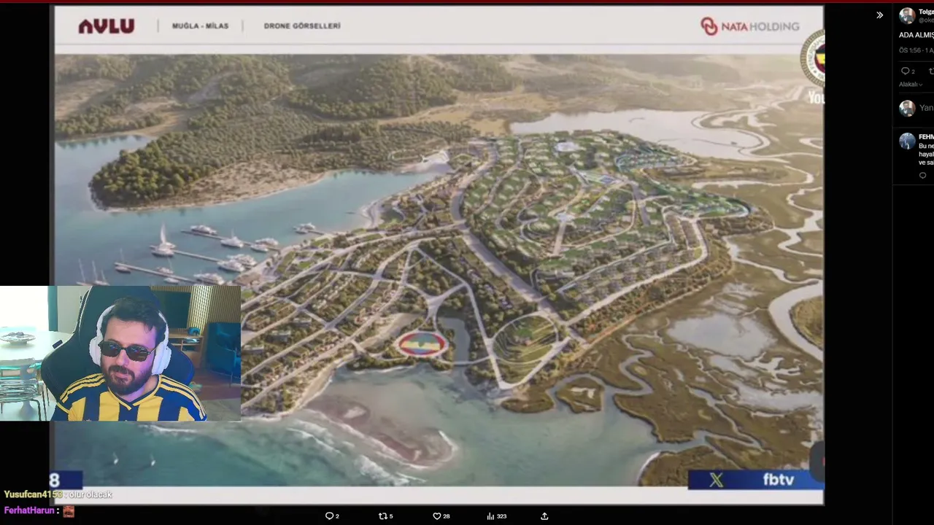Click the X logo beside fbtv
This screenshot has width=934, height=525.
716,480
